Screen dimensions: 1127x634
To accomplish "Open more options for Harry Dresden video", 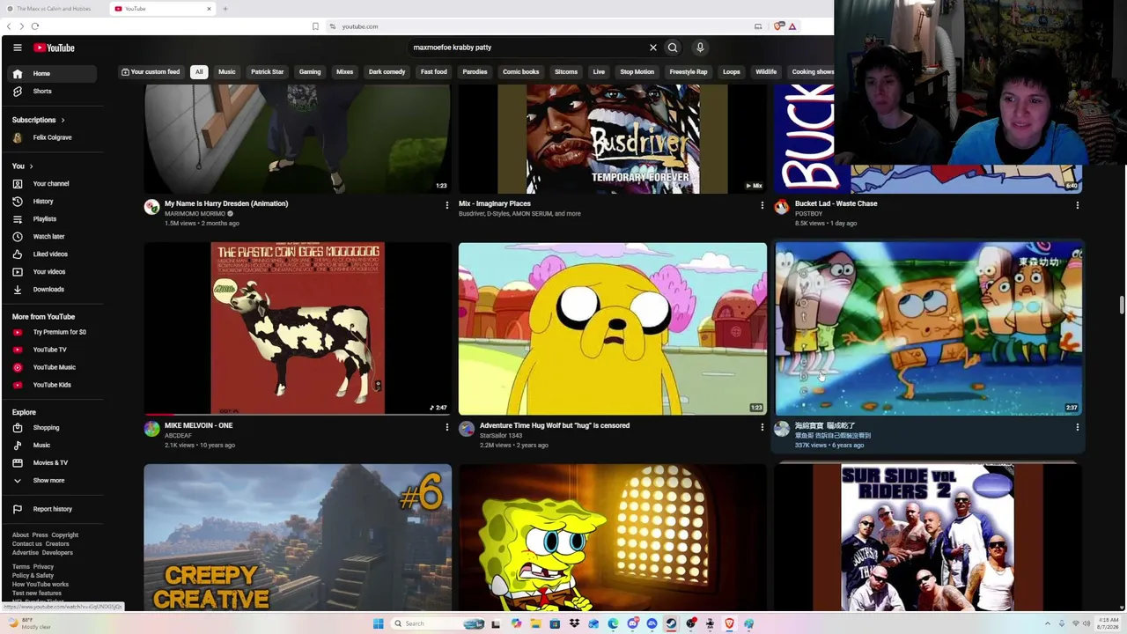I will (447, 205).
